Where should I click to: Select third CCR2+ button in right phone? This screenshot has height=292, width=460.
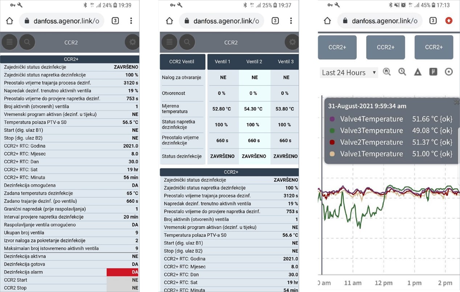click(x=434, y=47)
